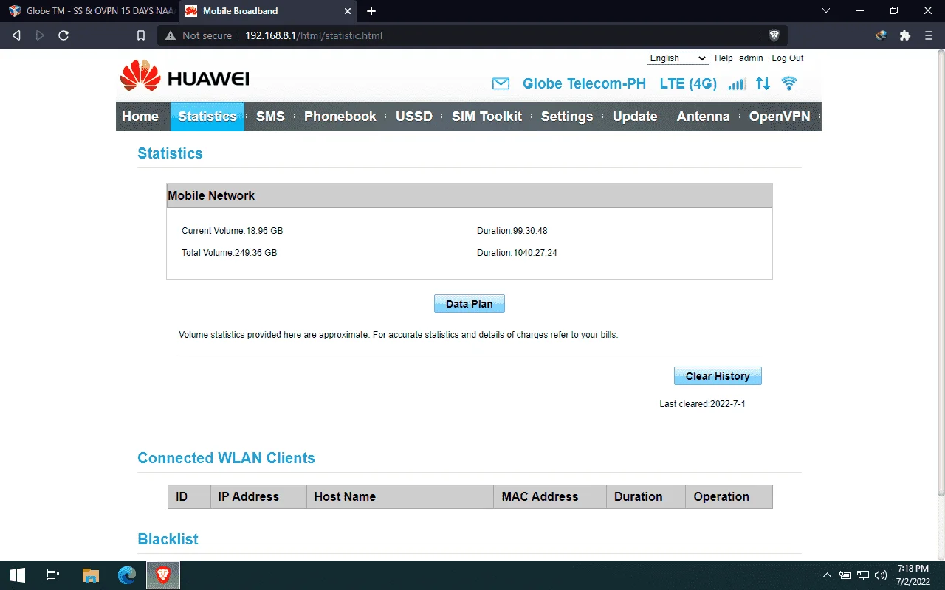This screenshot has height=590, width=945.
Task: Select the Statistics menu item
Action: pyautogui.click(x=207, y=117)
